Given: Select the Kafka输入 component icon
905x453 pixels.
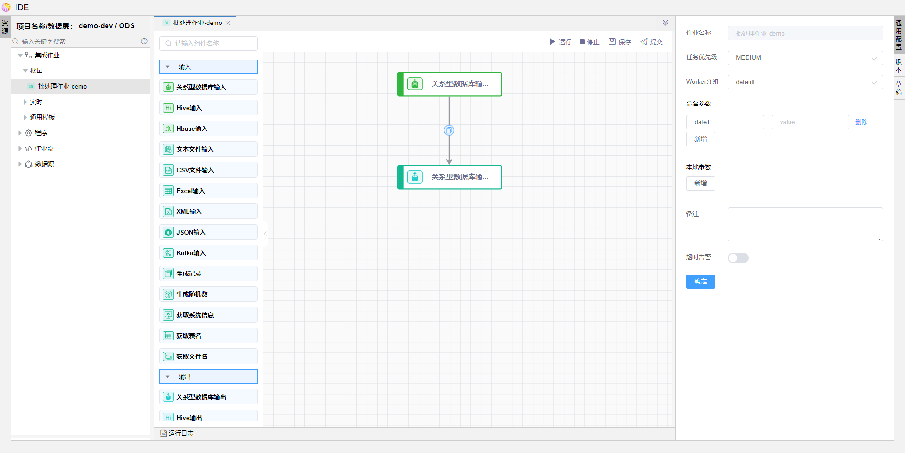Looking at the screenshot, I should pos(168,253).
